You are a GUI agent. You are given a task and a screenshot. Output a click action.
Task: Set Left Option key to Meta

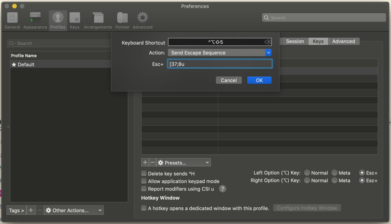coord(335,173)
